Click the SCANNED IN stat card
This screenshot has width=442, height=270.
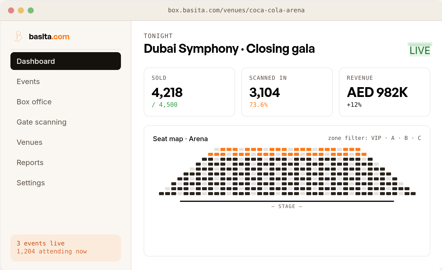click(x=287, y=92)
